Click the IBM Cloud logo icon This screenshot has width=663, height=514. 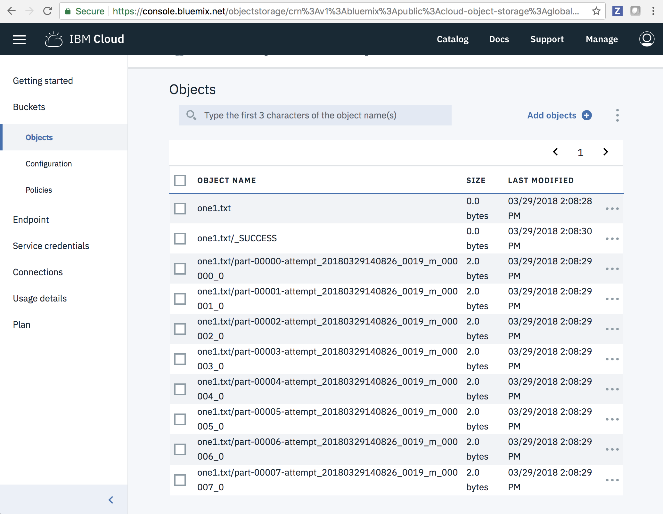(x=54, y=39)
